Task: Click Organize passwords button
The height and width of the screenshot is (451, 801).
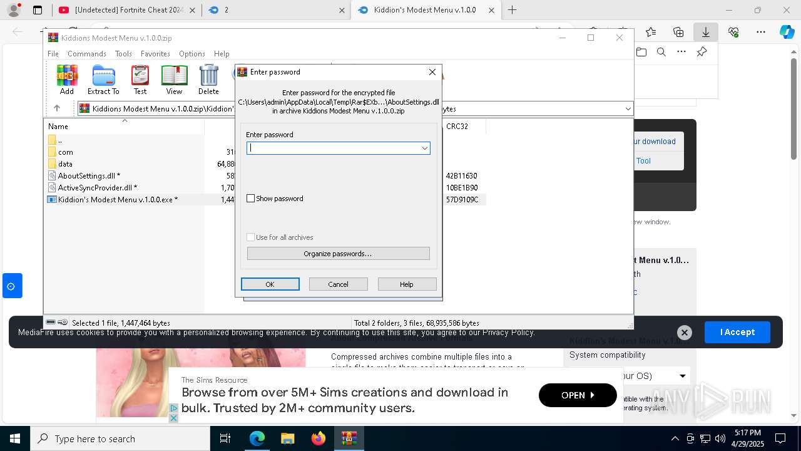Action: pyautogui.click(x=338, y=254)
